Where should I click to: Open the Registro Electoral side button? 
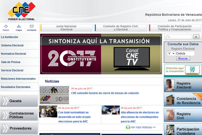[183, 85]
